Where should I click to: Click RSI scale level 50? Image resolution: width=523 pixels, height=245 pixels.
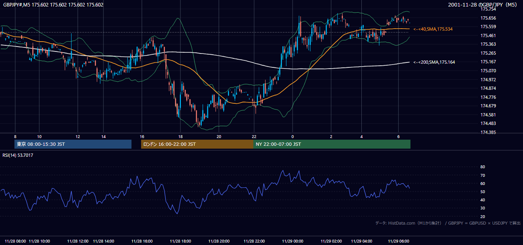(482, 192)
